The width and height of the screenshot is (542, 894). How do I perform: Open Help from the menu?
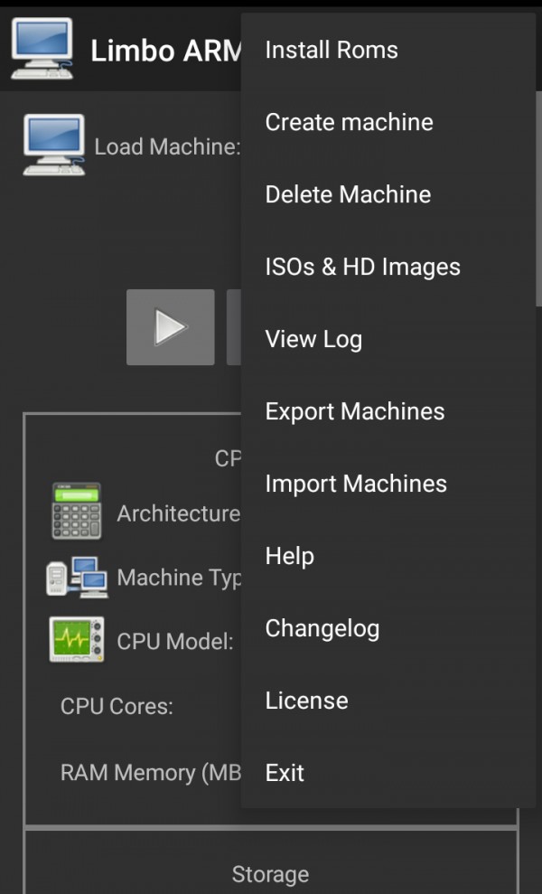click(388, 557)
